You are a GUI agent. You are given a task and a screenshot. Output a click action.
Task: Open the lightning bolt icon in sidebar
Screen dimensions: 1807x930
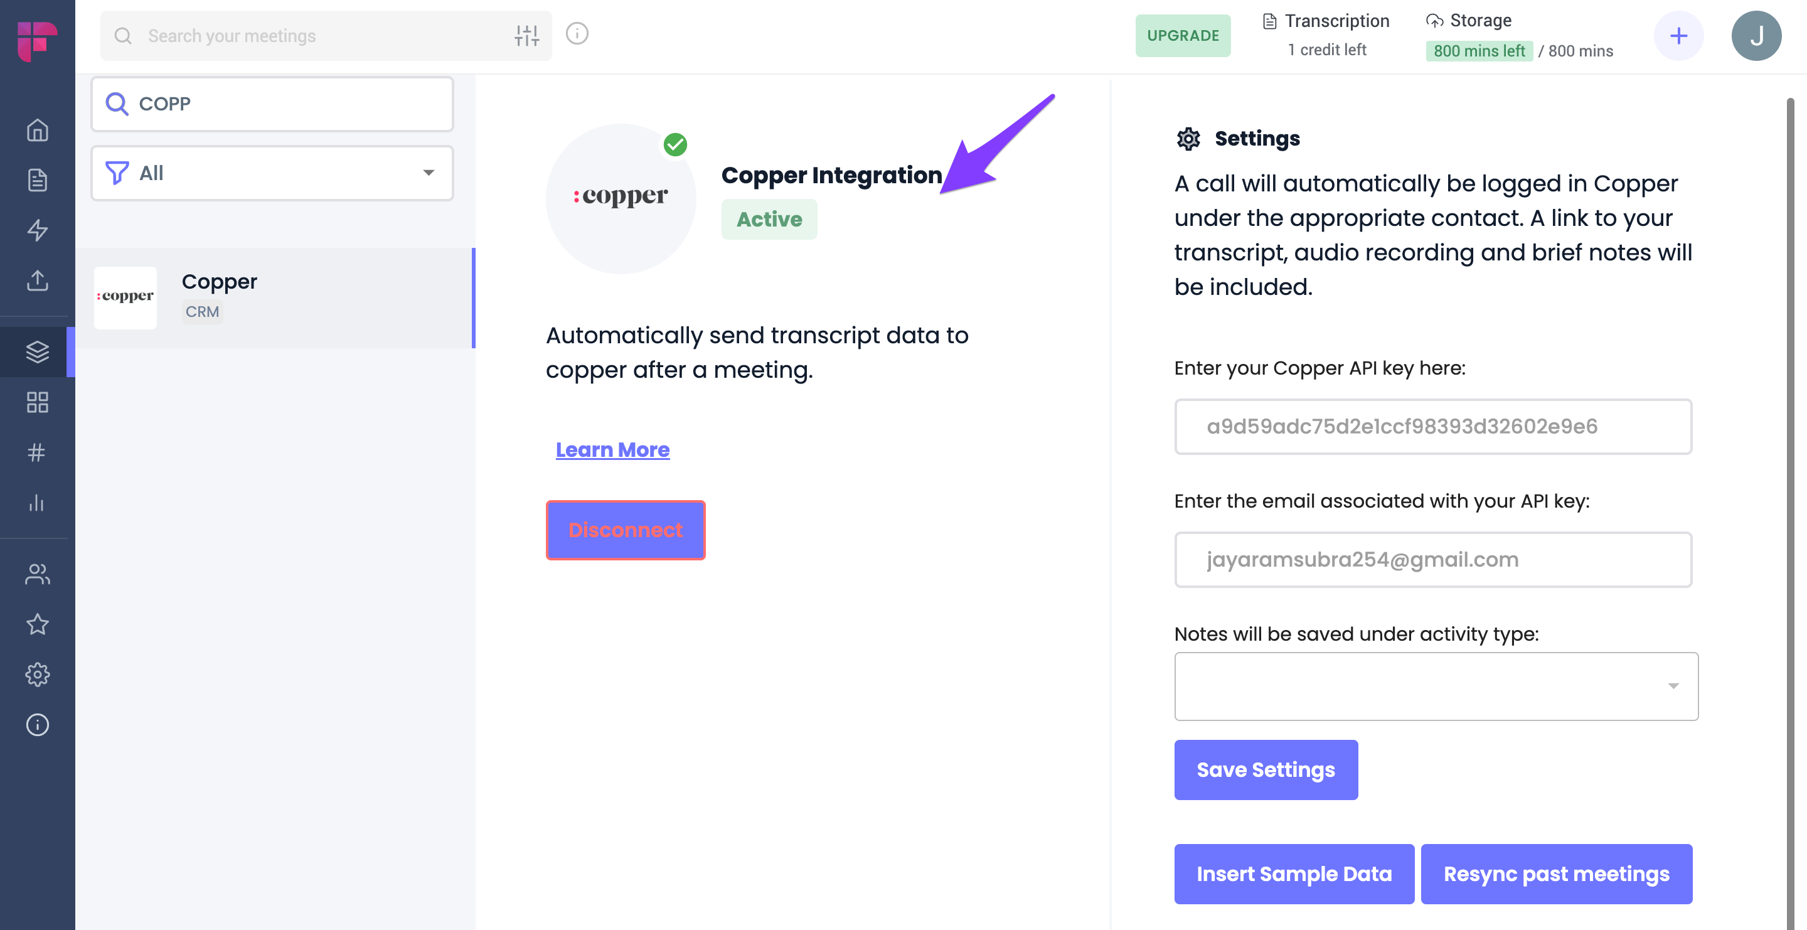[37, 230]
